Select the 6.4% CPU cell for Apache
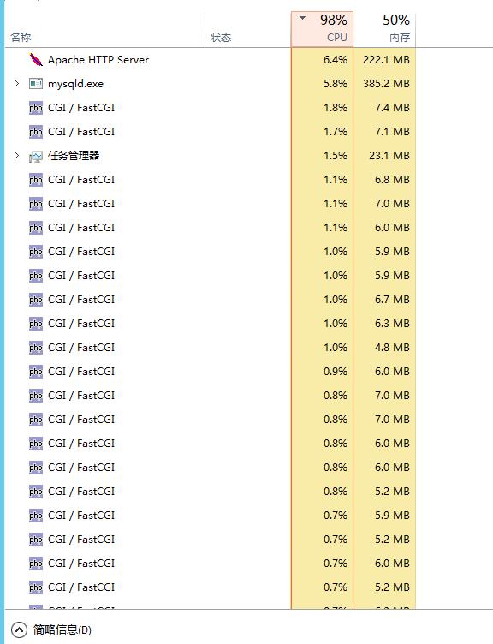This screenshot has width=493, height=644. (x=322, y=60)
